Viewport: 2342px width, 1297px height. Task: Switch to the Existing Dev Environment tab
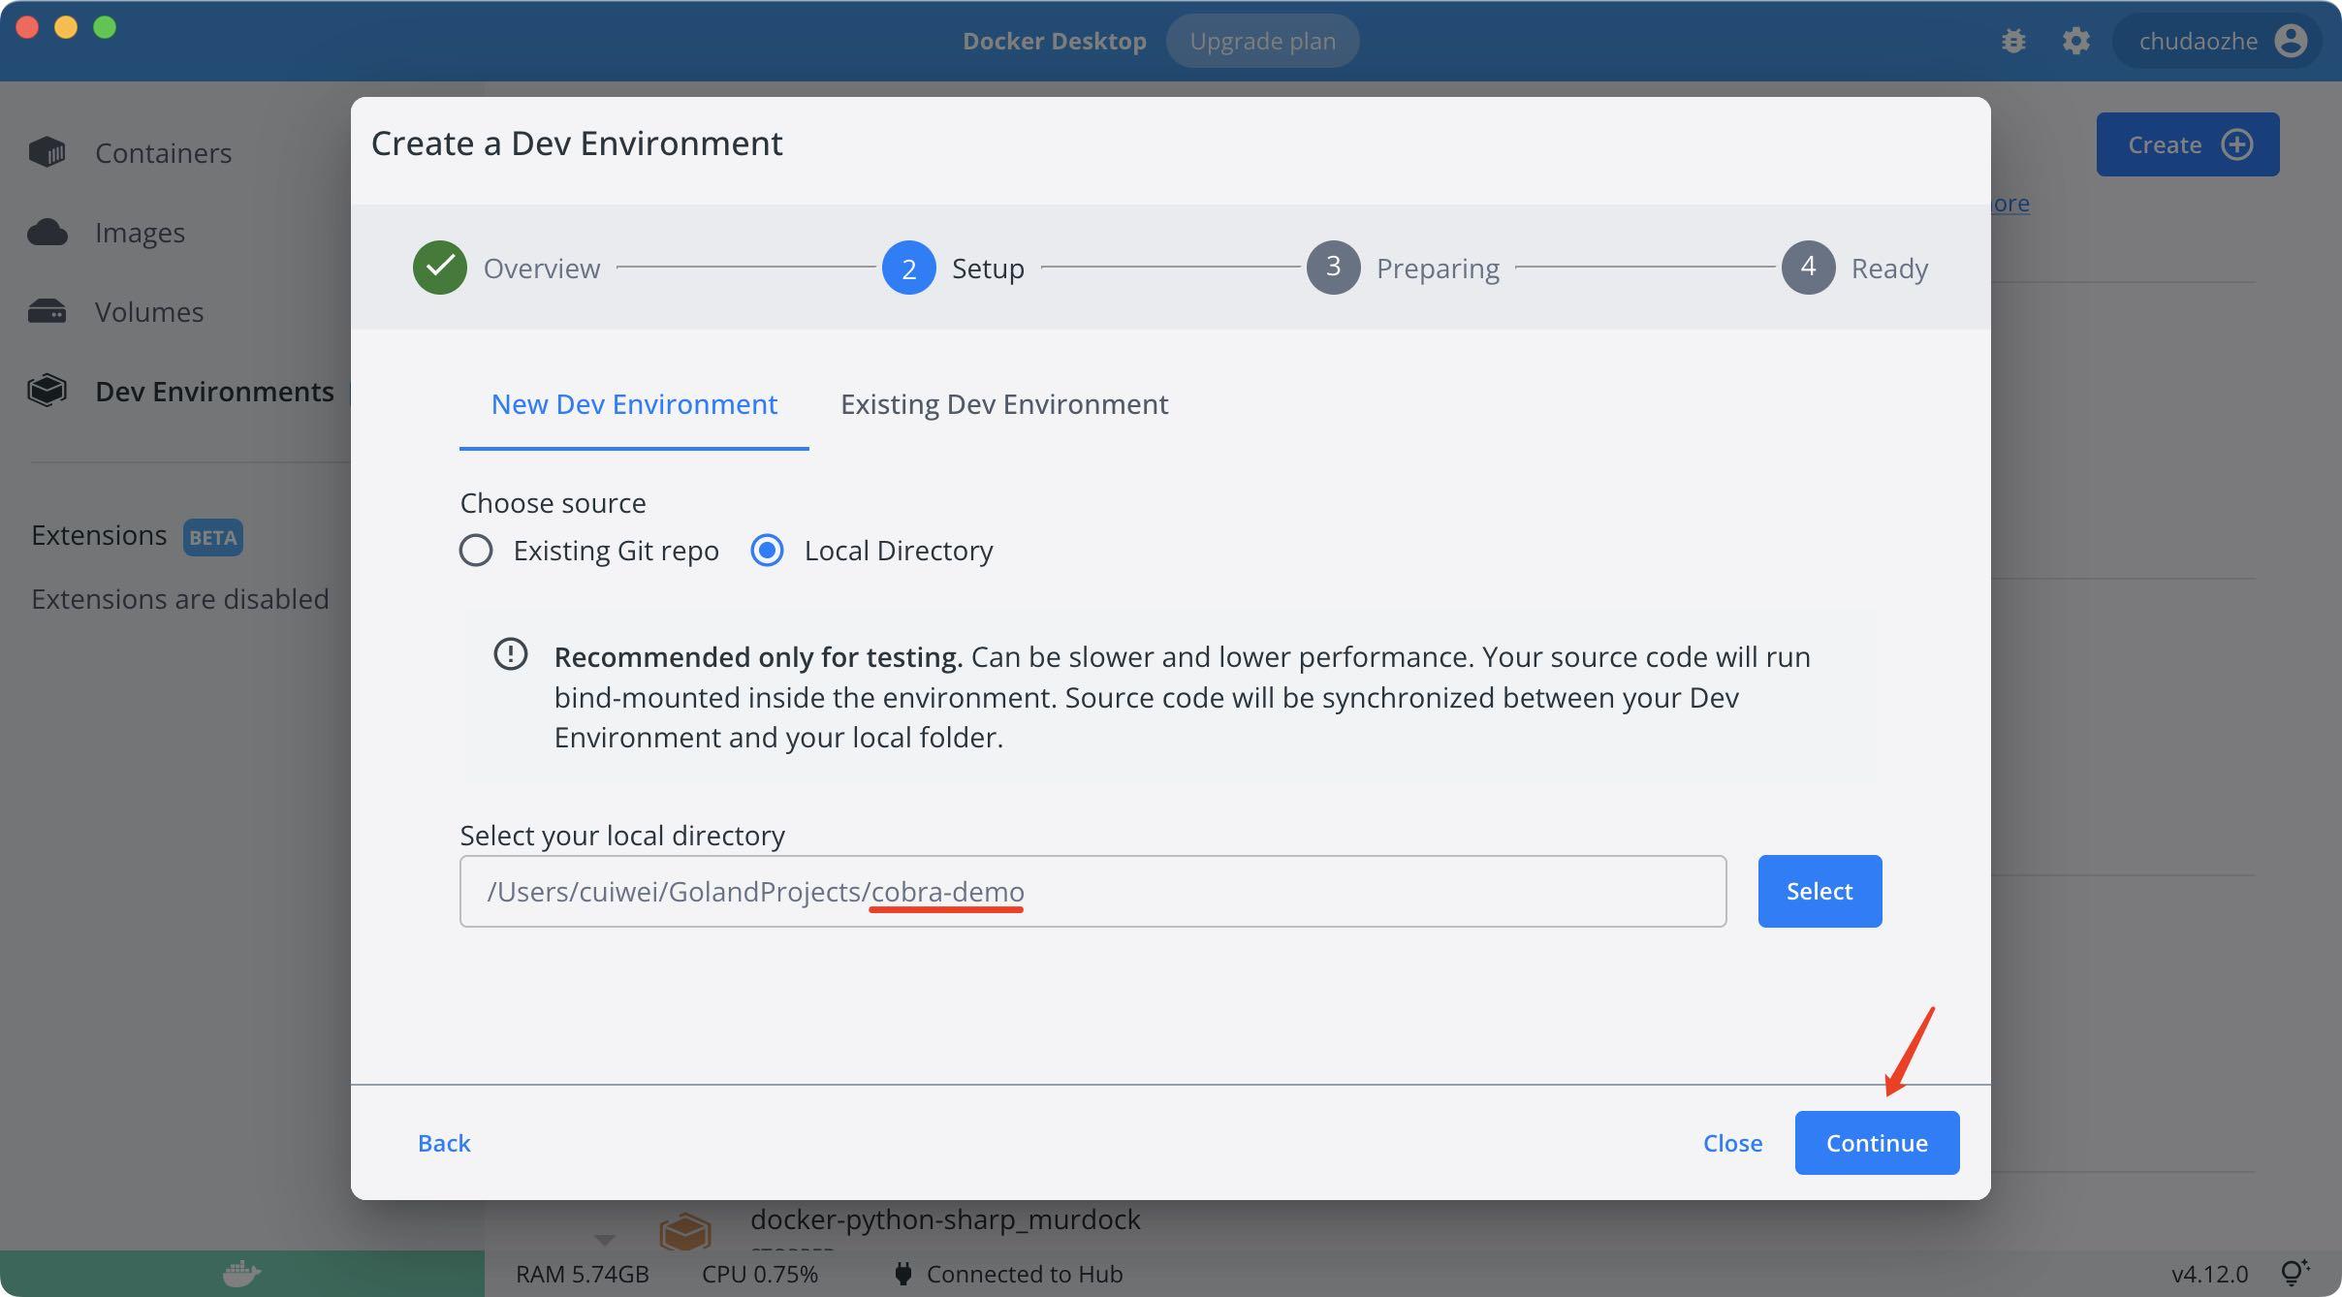point(1003,404)
